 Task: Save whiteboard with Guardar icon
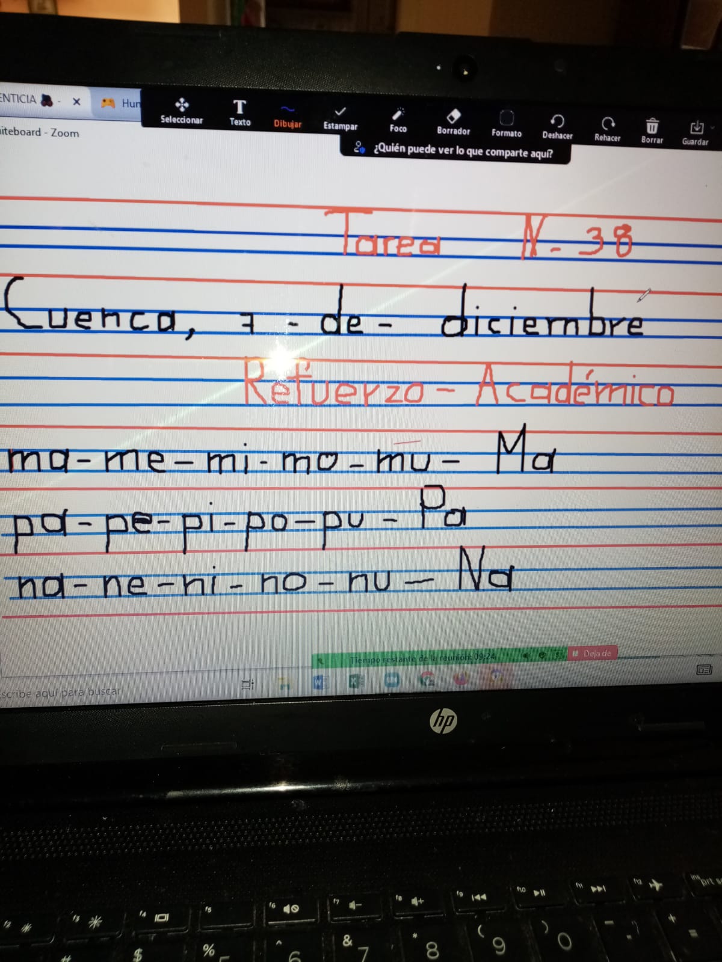click(x=696, y=132)
